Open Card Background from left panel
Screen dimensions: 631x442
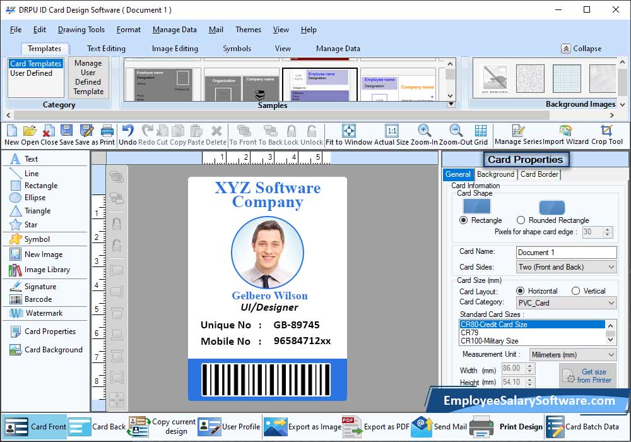click(x=45, y=350)
